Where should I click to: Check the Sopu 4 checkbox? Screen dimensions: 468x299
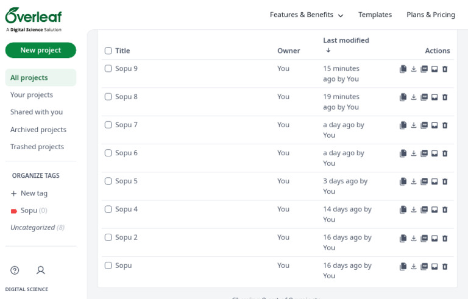point(108,209)
